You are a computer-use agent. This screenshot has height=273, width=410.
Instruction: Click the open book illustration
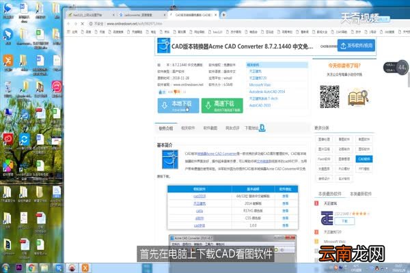click(358, 97)
